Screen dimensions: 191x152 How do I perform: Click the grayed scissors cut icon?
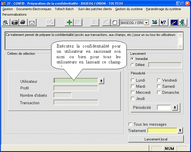tap(95, 23)
